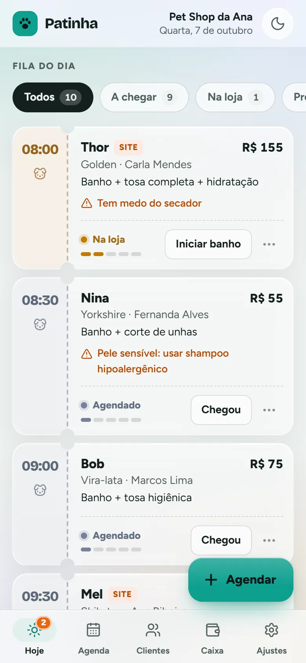Click the dog icon under 08:00
This screenshot has height=663, width=306.
[40, 173]
